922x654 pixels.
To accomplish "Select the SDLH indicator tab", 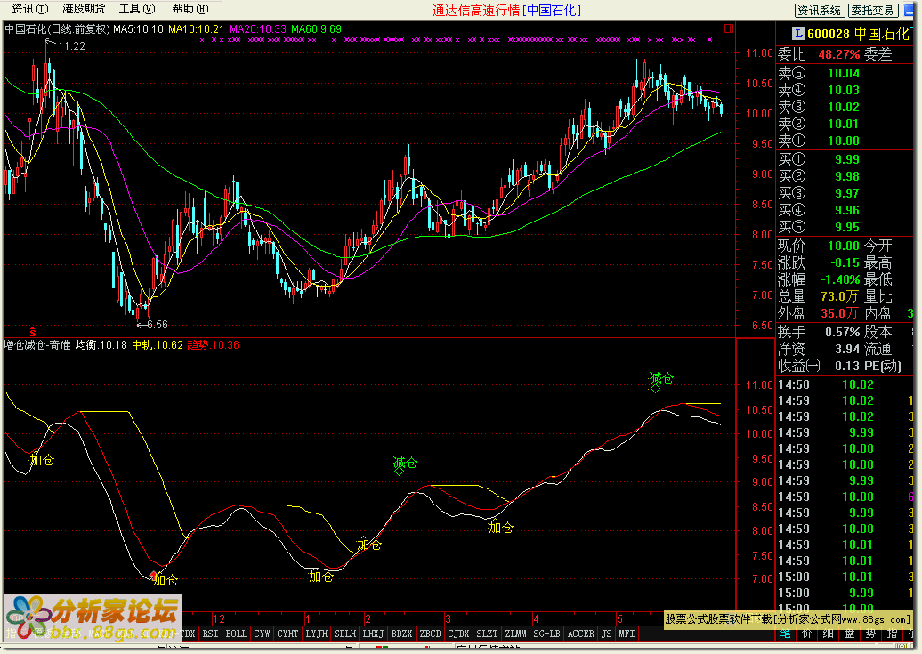I will [345, 634].
